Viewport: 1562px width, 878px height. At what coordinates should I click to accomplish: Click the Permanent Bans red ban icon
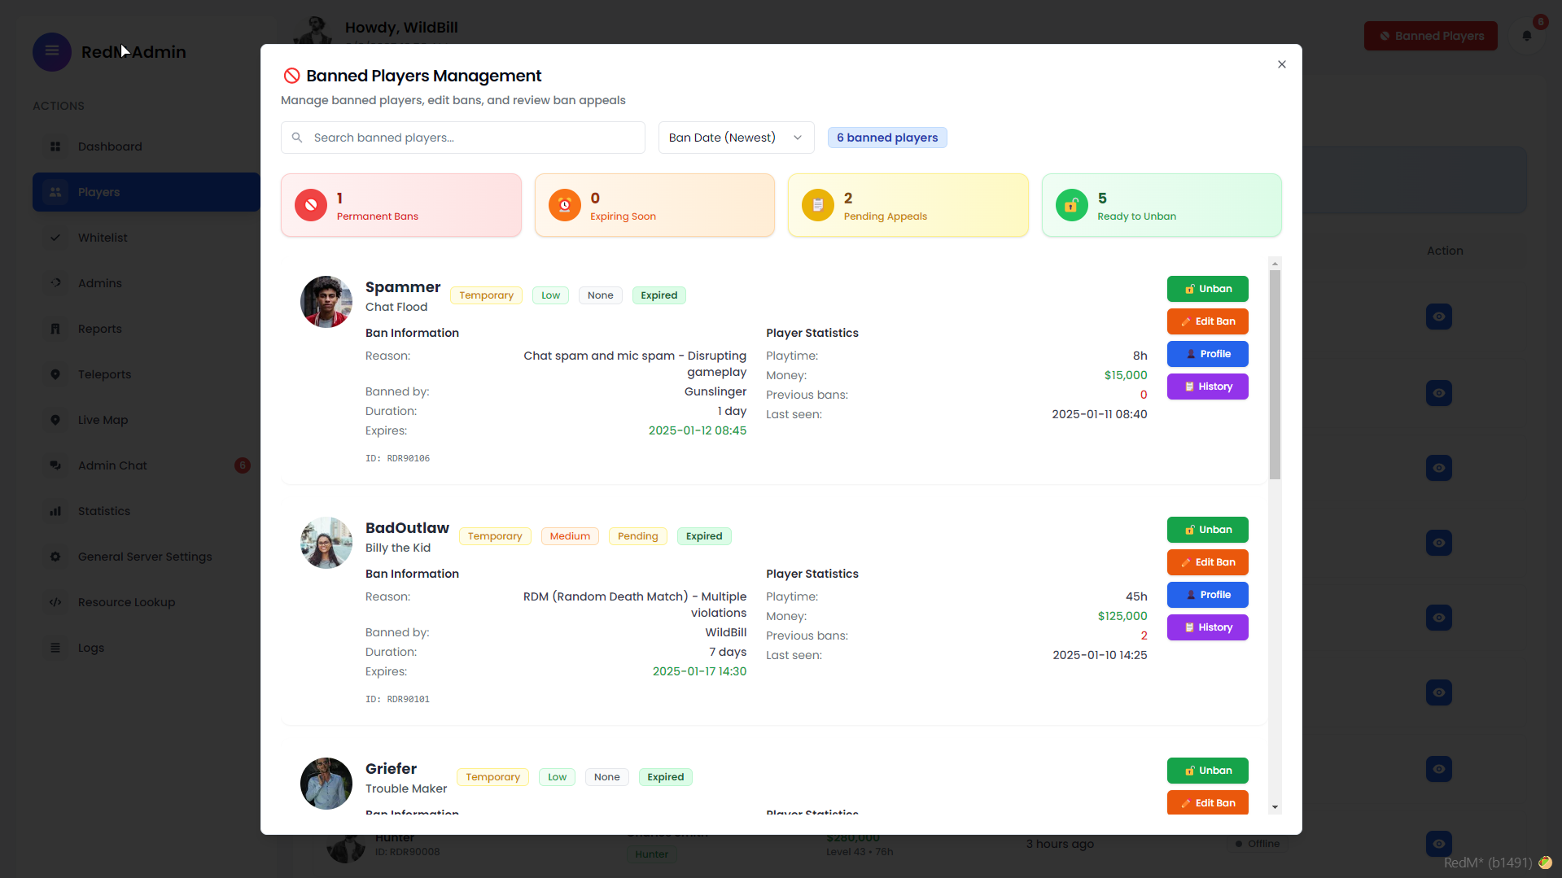(x=311, y=205)
